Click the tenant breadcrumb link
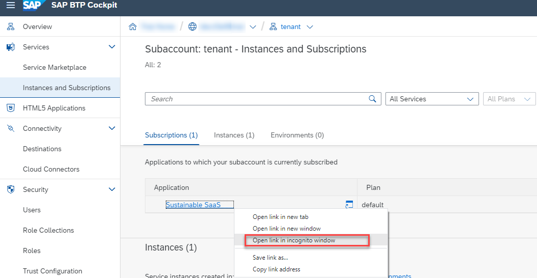Image resolution: width=537 pixels, height=278 pixels. pos(291,27)
